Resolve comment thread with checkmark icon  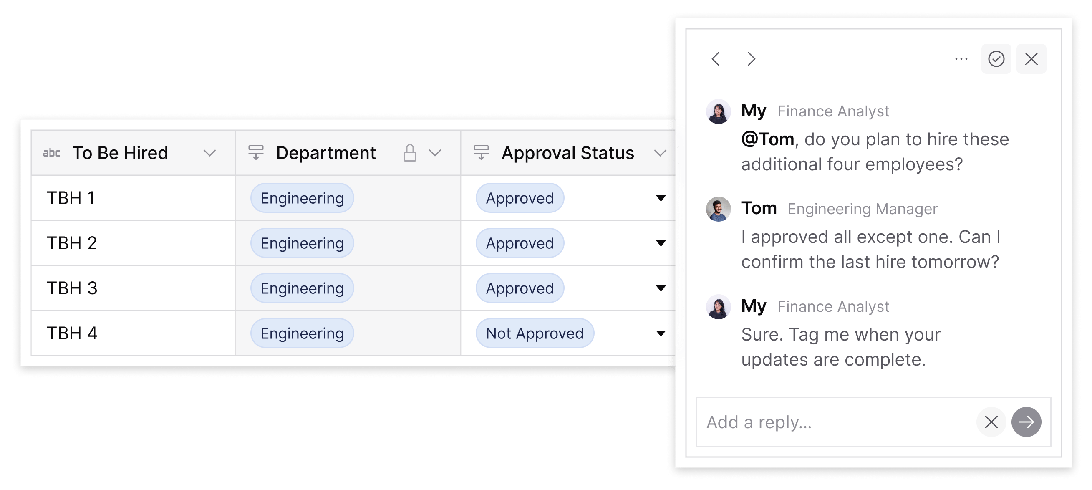(996, 58)
